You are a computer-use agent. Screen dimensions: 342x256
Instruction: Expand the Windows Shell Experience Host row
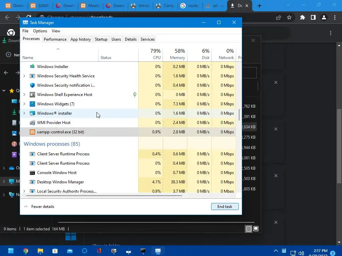(24, 94)
